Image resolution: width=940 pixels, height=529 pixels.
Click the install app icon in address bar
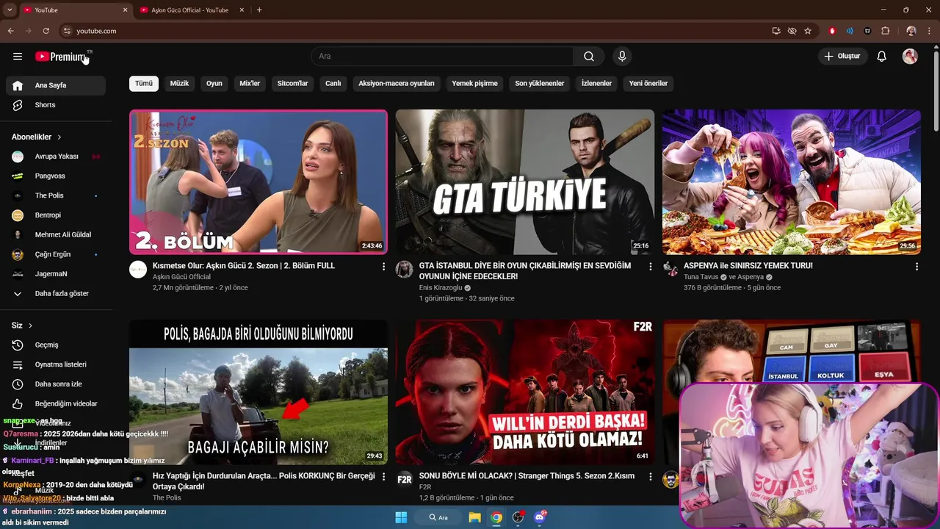point(776,31)
